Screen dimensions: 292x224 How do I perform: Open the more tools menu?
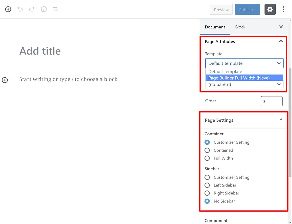(283, 9)
